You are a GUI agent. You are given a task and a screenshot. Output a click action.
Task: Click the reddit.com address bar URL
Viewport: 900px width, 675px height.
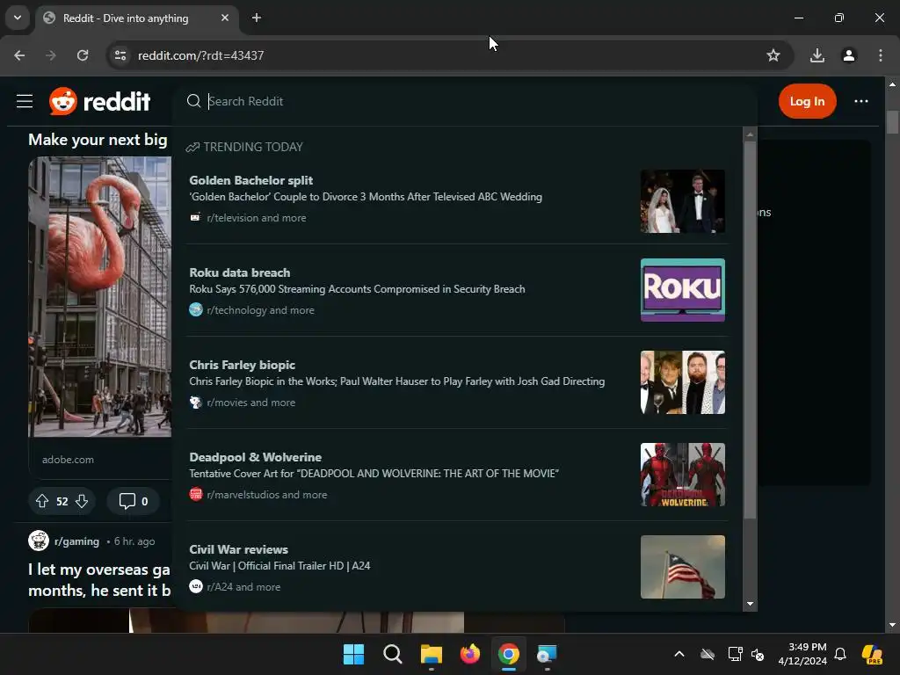click(201, 55)
